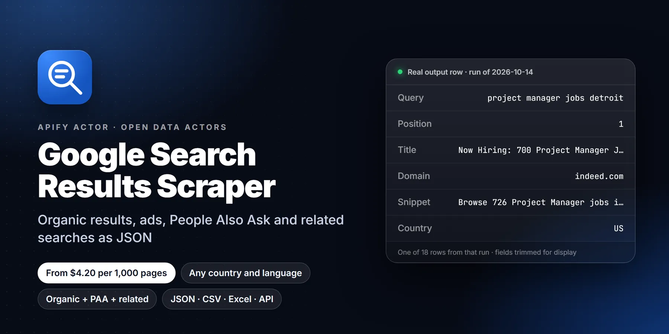This screenshot has height=334, width=669.
Task: Click the blue search magnifier app icon
Action: coord(65,77)
